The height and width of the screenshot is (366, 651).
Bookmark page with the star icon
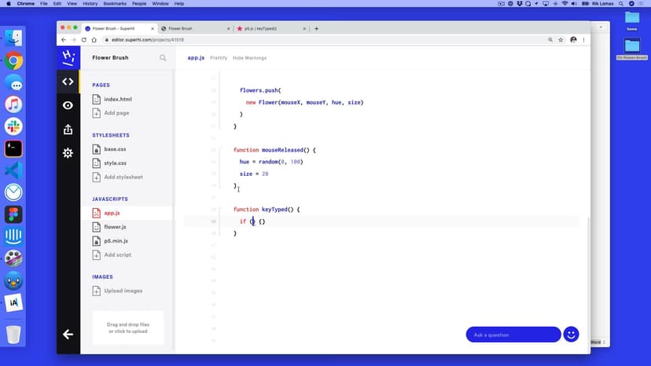(x=560, y=39)
